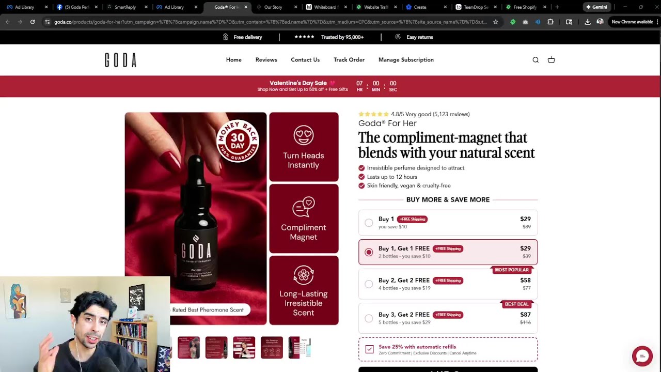Reload the page with the refresh icon
This screenshot has height=372, width=661.
tap(32, 22)
